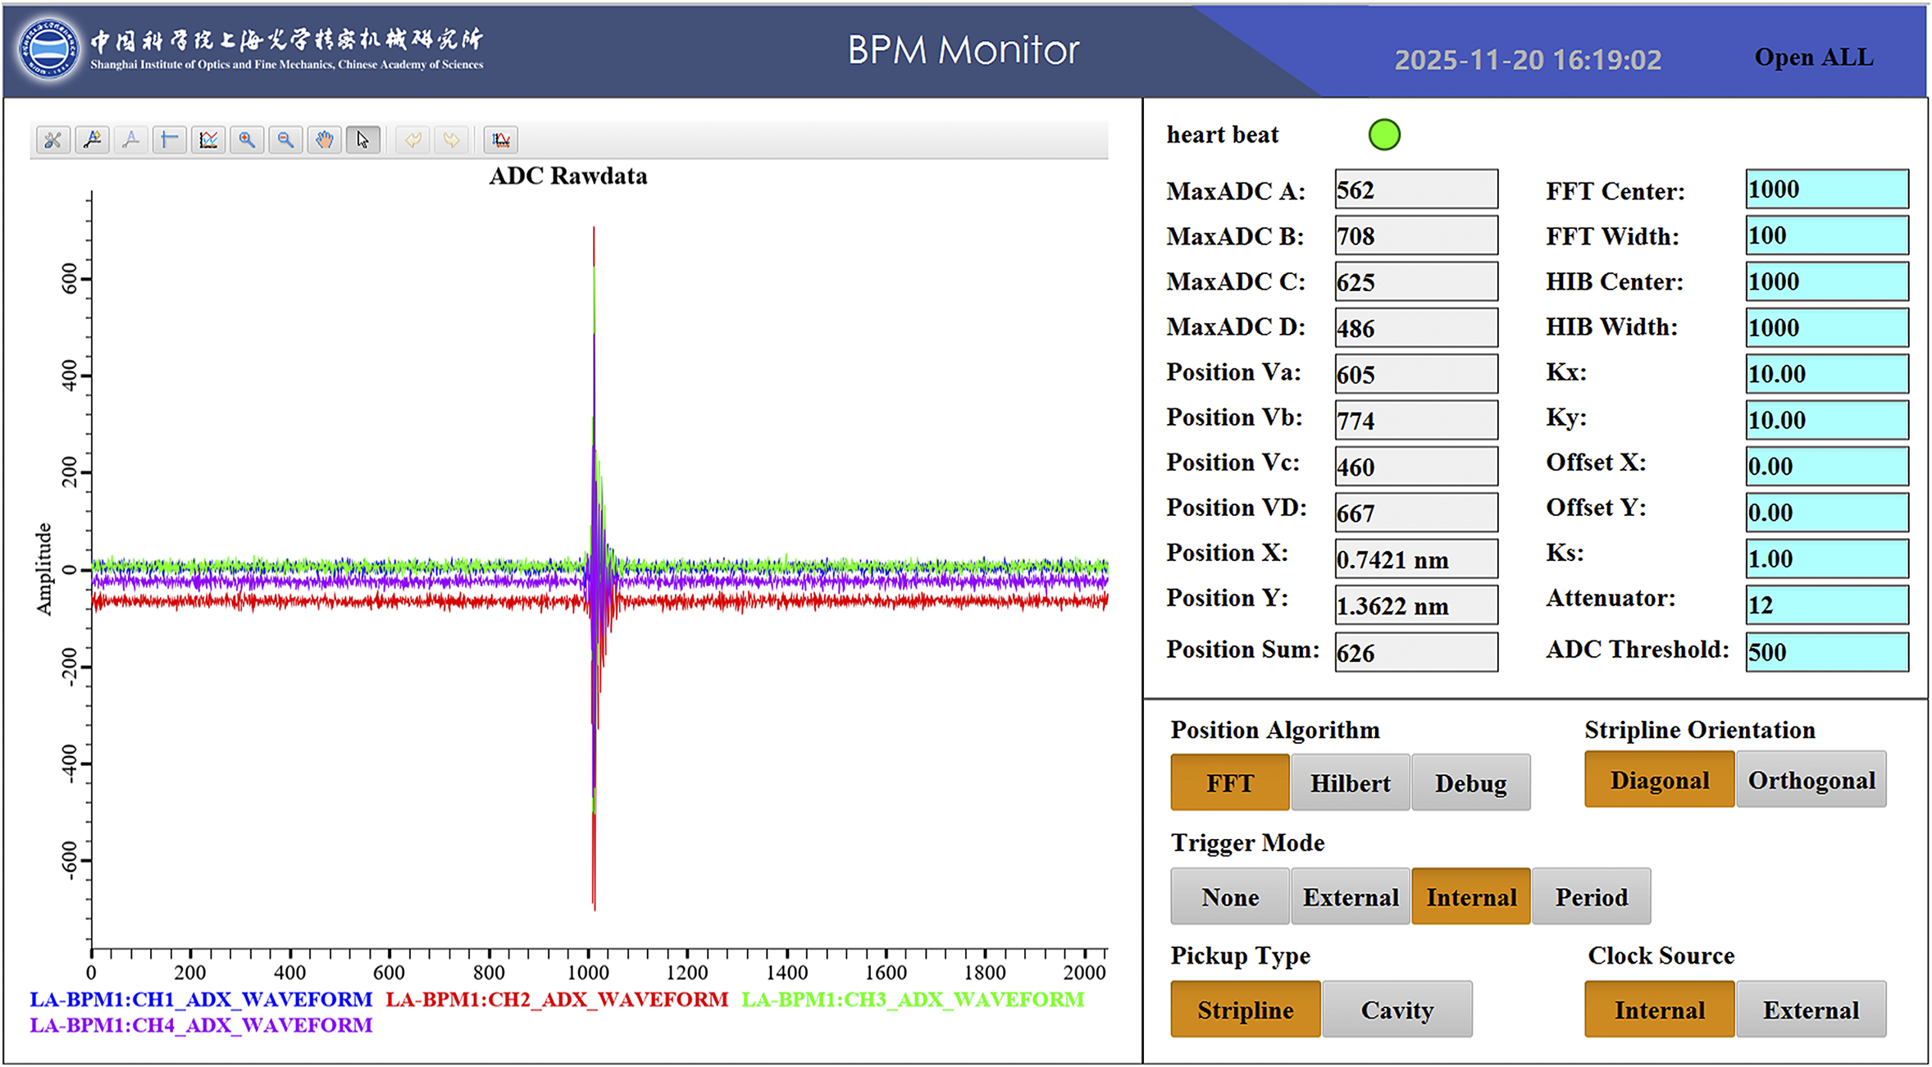Select Debug position algorithm button
Image resolution: width=1932 pixels, height=1067 pixels.
coord(1470,782)
